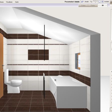Screen dimensions: 112x112
Task: Click the greyed Refacere redo icon
Action: (91, 2)
